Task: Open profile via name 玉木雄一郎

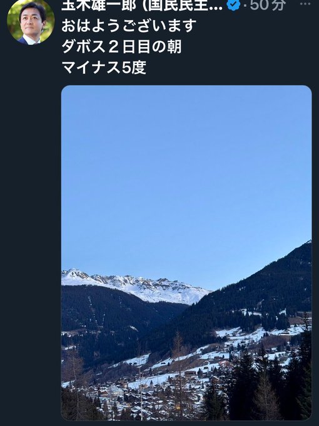Action: point(99,4)
